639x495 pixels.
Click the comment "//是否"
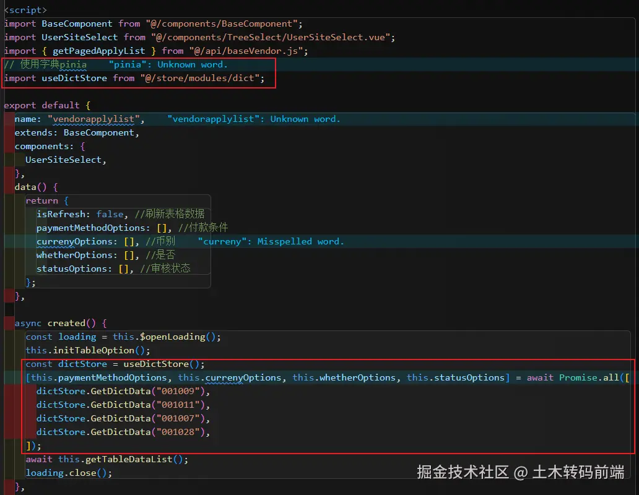pos(160,255)
